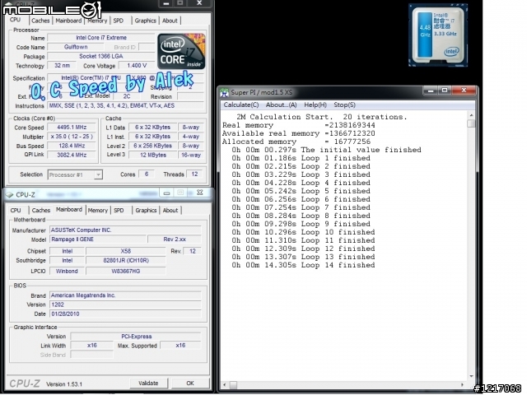
Task: Open the Caches tab in upper CPU-Z window
Action: pos(40,21)
